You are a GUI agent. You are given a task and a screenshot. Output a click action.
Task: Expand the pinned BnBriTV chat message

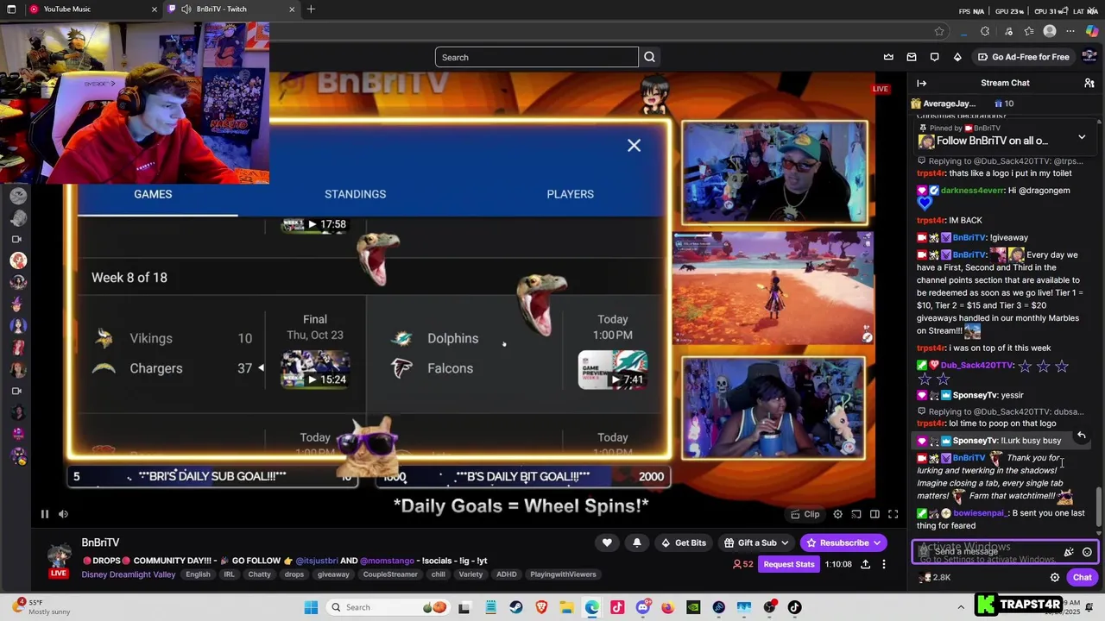tap(1082, 137)
